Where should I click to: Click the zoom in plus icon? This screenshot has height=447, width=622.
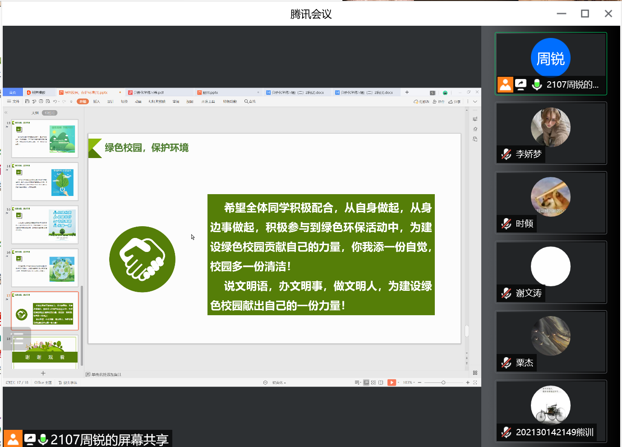click(468, 382)
